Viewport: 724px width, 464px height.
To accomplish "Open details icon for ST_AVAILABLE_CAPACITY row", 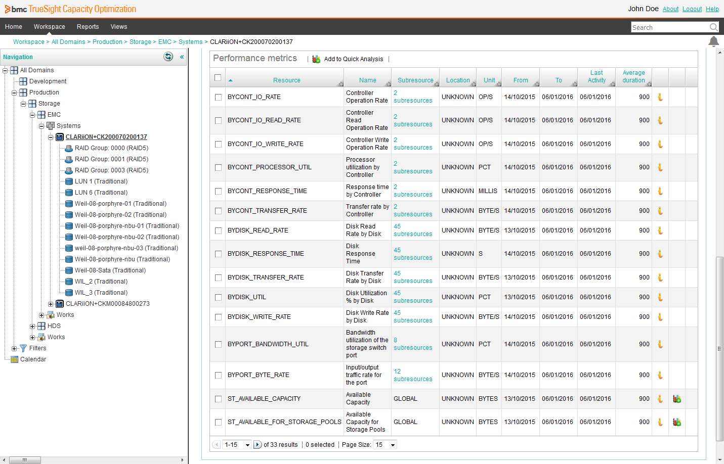I will click(660, 399).
